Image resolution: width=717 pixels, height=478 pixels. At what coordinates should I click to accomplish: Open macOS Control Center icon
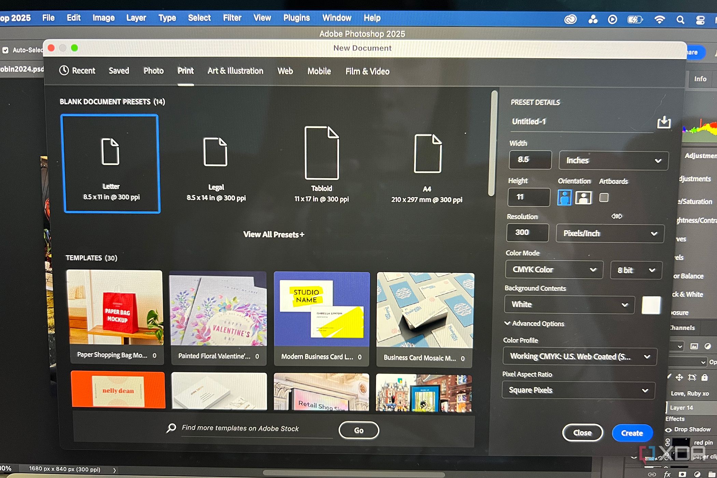[x=700, y=20]
